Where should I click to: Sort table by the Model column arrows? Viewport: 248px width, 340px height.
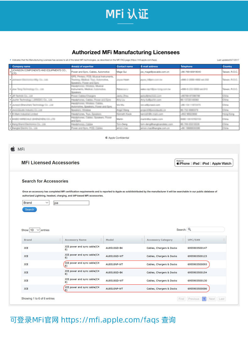(142, 240)
